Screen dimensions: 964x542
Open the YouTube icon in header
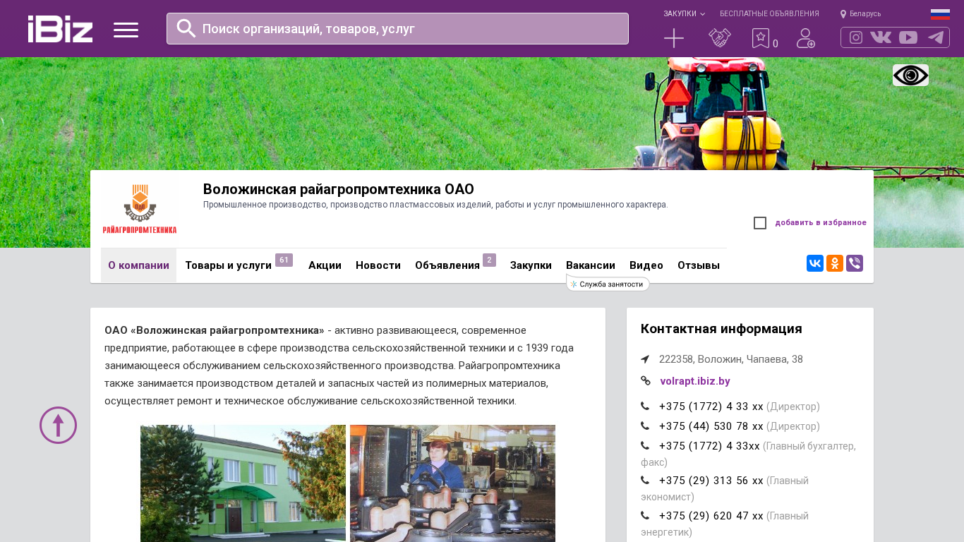[x=908, y=37]
